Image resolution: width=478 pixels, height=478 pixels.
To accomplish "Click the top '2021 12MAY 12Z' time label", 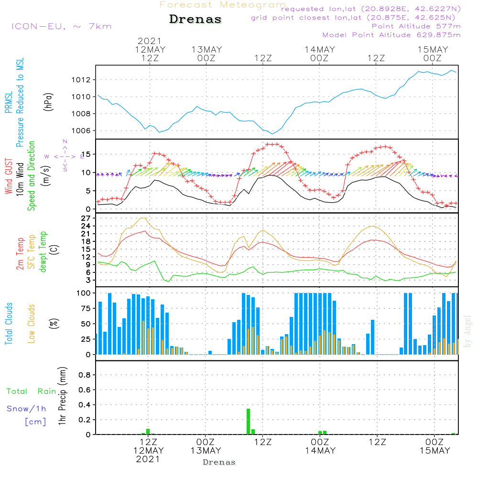I will pos(150,50).
